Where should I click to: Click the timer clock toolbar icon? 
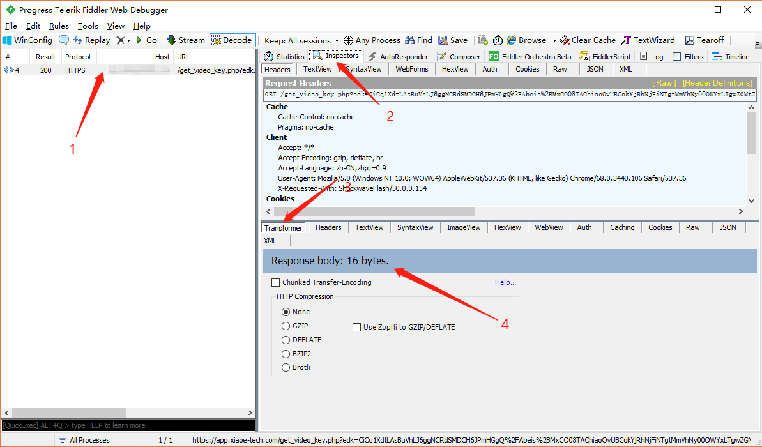tap(498, 40)
